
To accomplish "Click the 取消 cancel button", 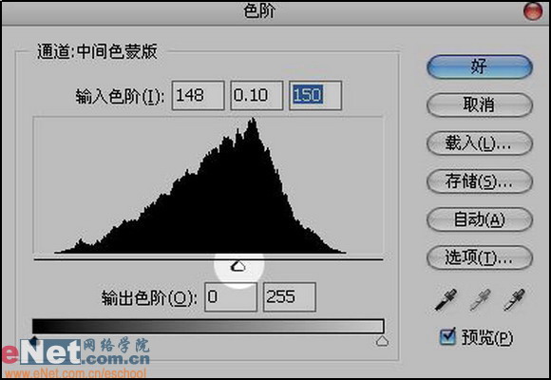I will 480,104.
